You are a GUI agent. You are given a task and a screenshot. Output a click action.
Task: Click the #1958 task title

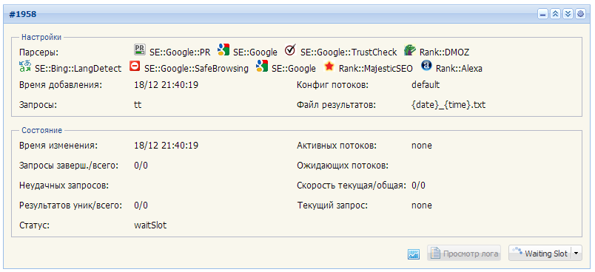pos(22,14)
